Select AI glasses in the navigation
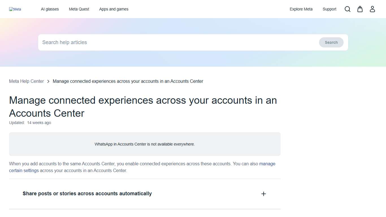This screenshot has height=217, width=386. click(x=50, y=9)
